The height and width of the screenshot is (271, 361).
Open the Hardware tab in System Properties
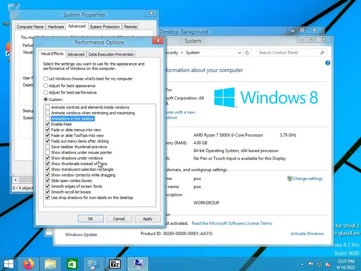tap(56, 27)
